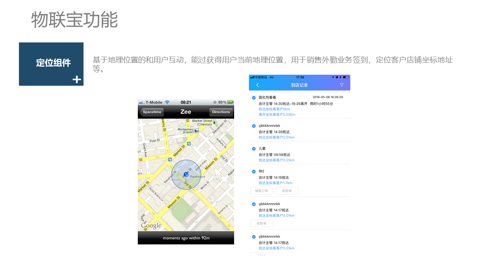Screen dimensions: 487x274
Task: Click the white plus icon on 定位组件
Action: [x=76, y=79]
